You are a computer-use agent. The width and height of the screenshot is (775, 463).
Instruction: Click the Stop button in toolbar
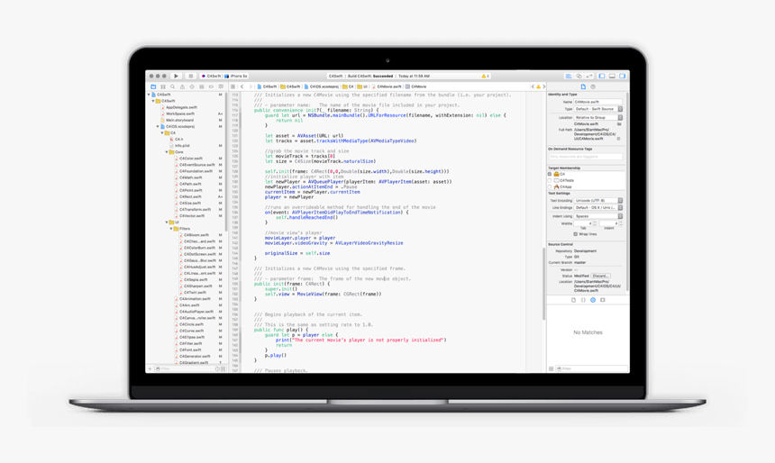coord(191,76)
